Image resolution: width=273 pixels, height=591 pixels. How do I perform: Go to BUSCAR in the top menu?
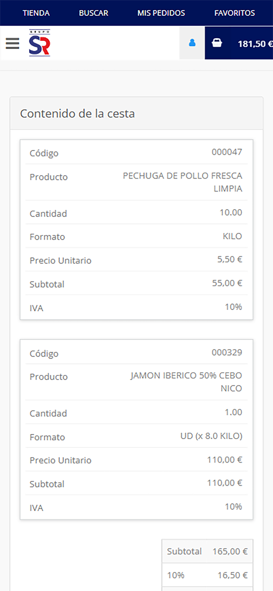click(93, 13)
